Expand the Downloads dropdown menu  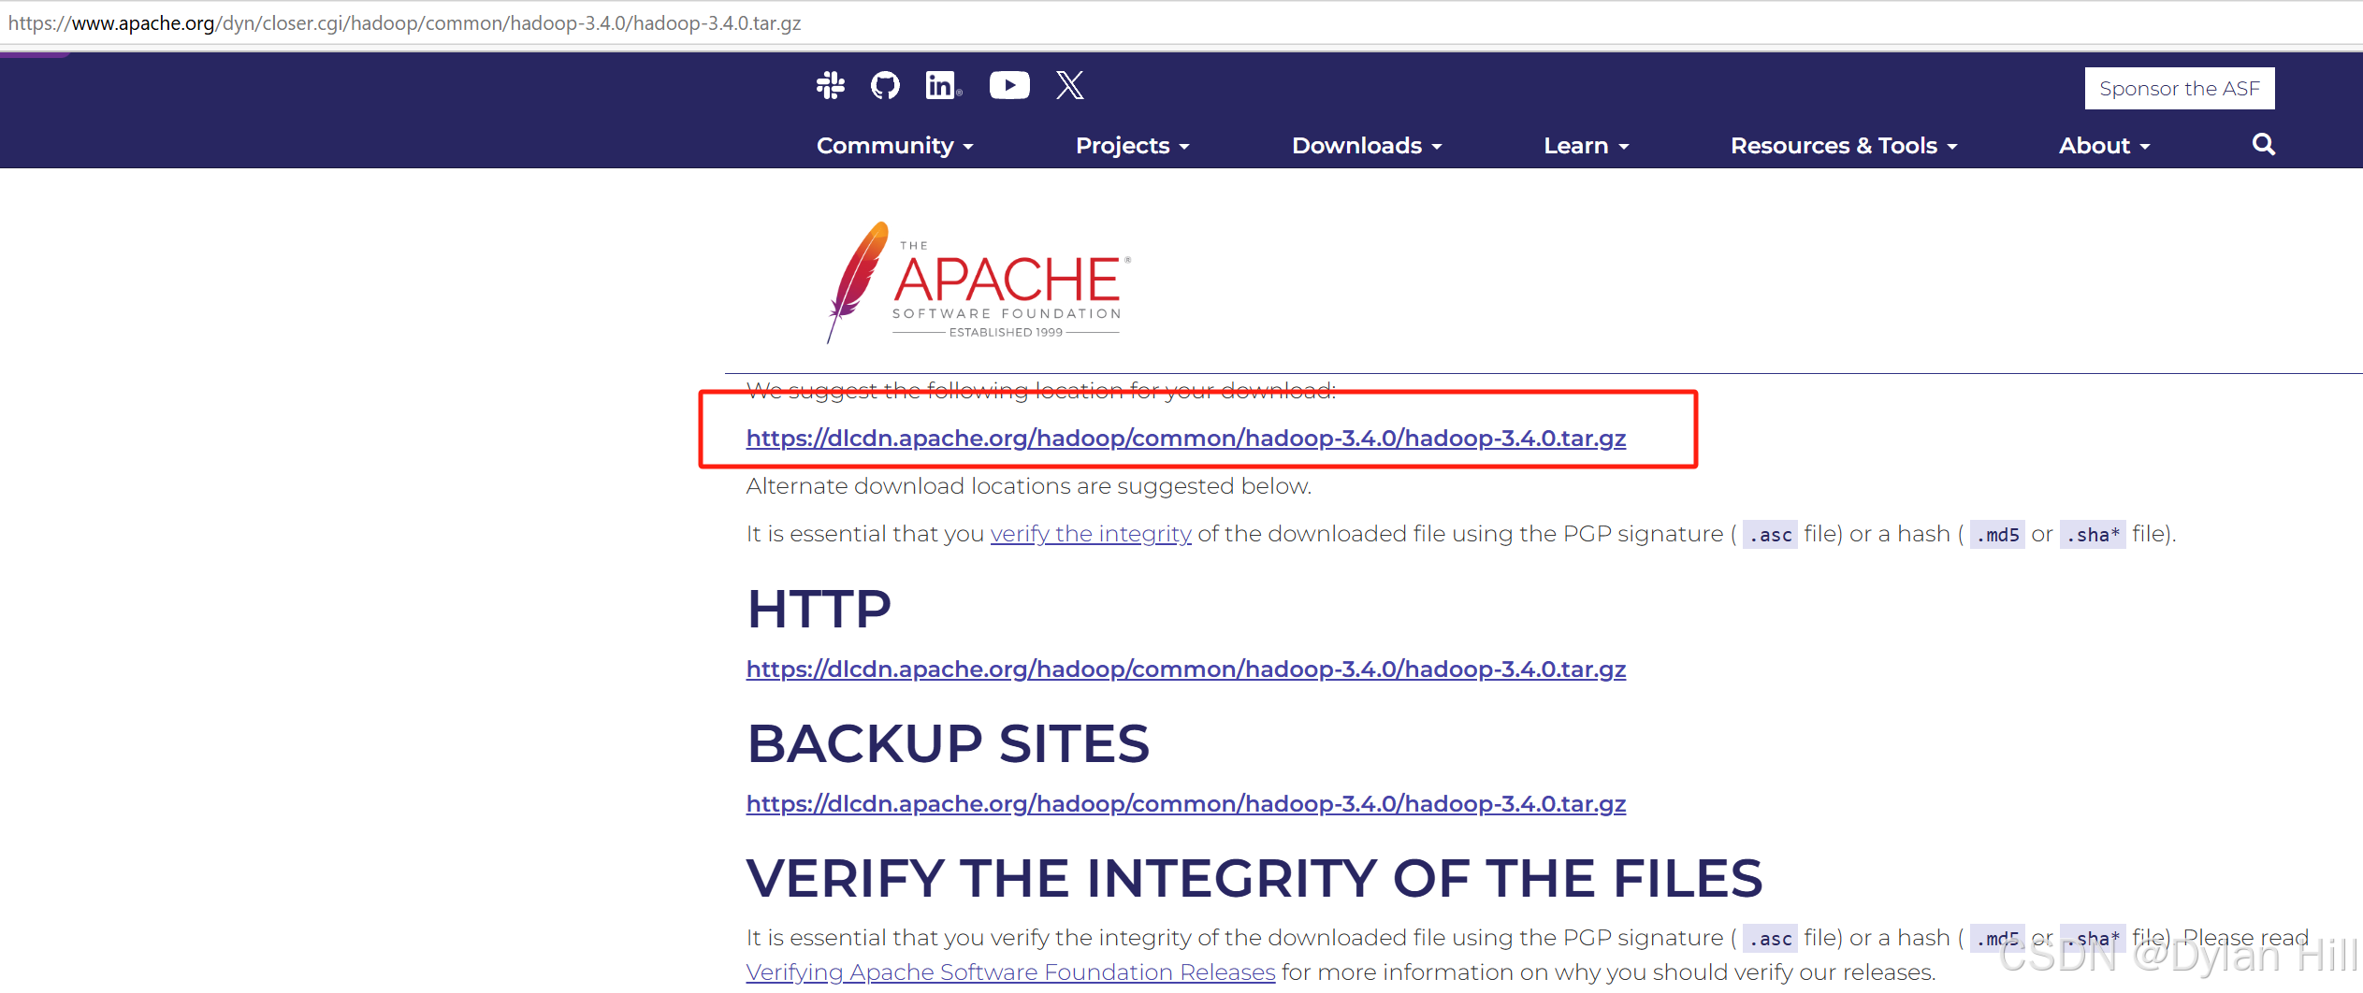pyautogui.click(x=1367, y=146)
